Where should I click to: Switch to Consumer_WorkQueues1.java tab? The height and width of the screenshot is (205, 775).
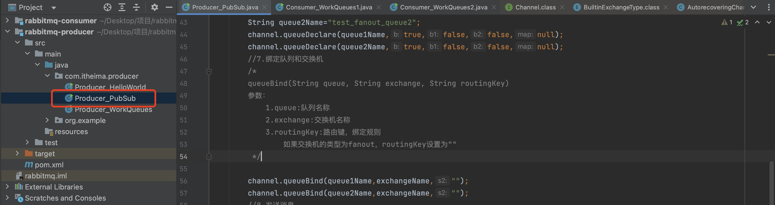point(328,7)
